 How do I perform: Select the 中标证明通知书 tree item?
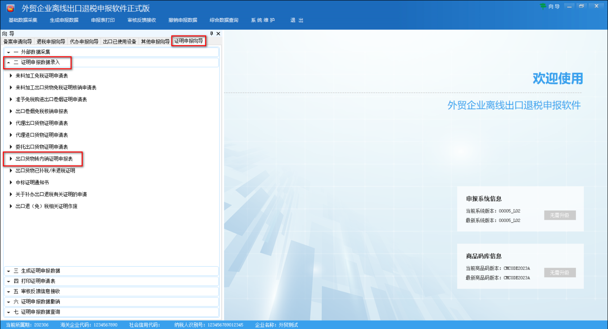pyautogui.click(x=32, y=182)
